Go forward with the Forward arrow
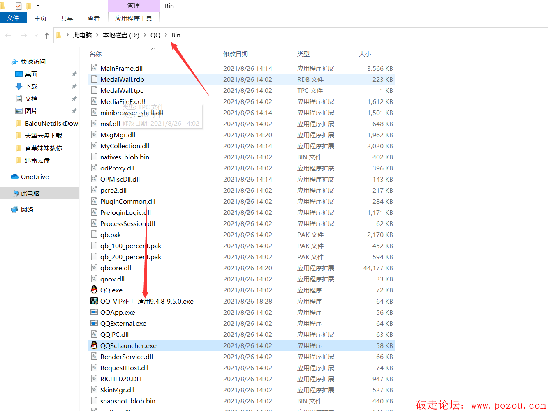Viewport: 548px width, 412px height. 24,35
